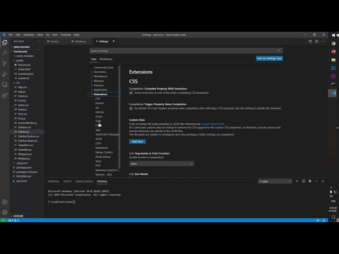This screenshot has height=254, width=339.
Task: Select Commonly Used settings category
Action: (x=103, y=68)
